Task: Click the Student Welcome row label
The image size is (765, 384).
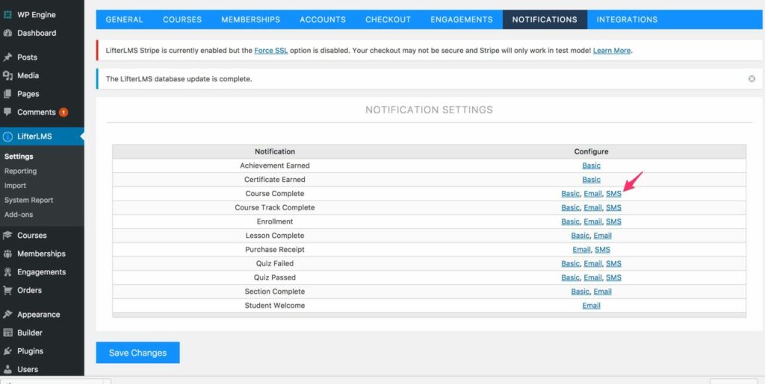Action: [x=275, y=306]
